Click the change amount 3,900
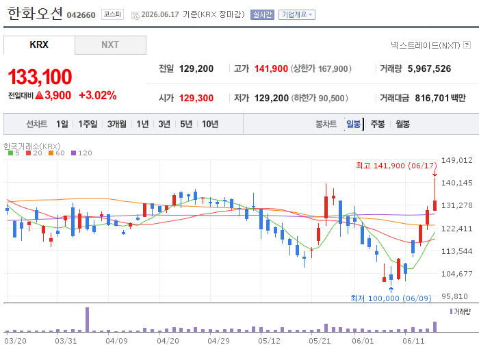The image size is (479, 347). pos(57,95)
